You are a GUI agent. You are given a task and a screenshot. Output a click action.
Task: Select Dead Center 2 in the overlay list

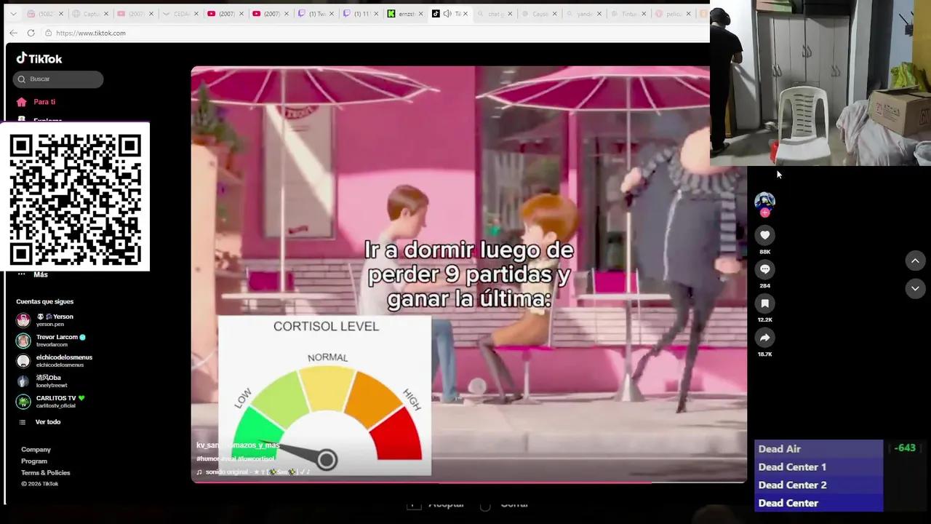pos(818,485)
